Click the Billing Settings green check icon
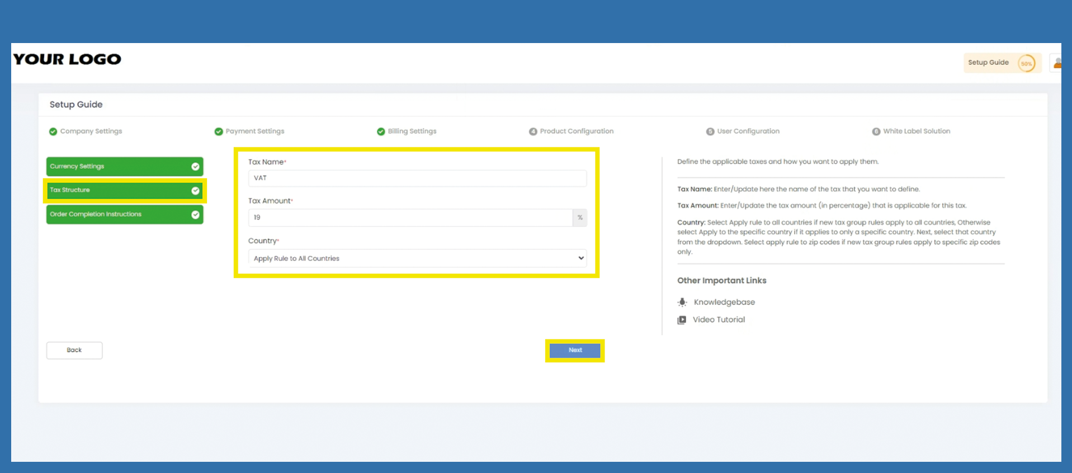 pos(381,131)
